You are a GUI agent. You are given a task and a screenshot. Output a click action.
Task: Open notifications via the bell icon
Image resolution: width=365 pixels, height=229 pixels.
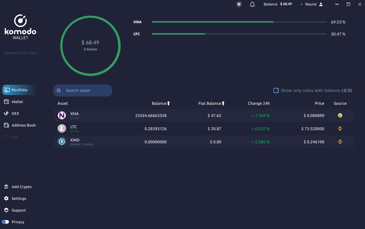click(252, 4)
